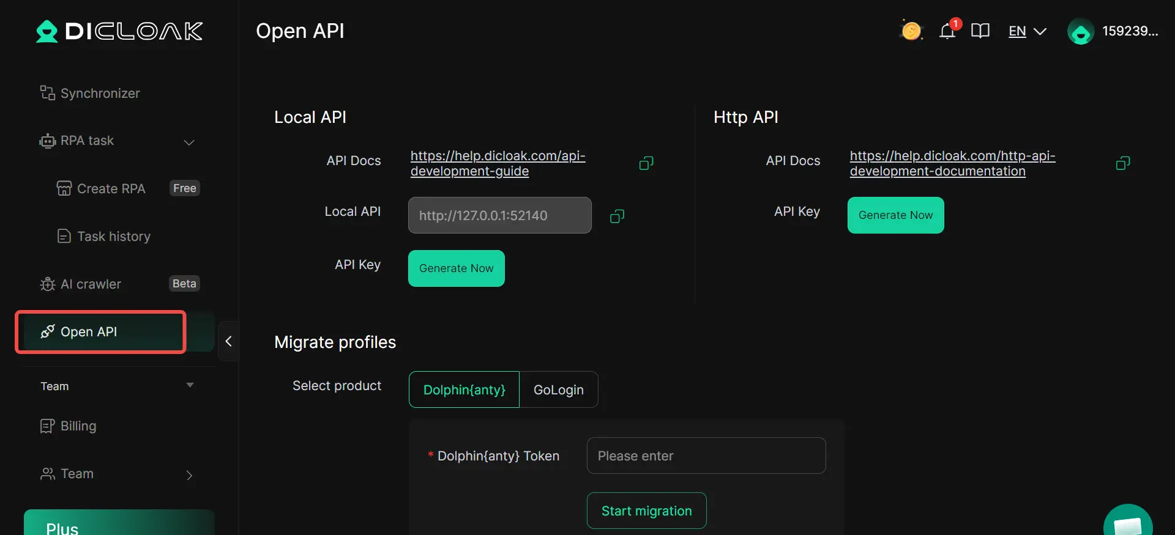
Task: Copy the Local API docs link
Action: (x=646, y=163)
